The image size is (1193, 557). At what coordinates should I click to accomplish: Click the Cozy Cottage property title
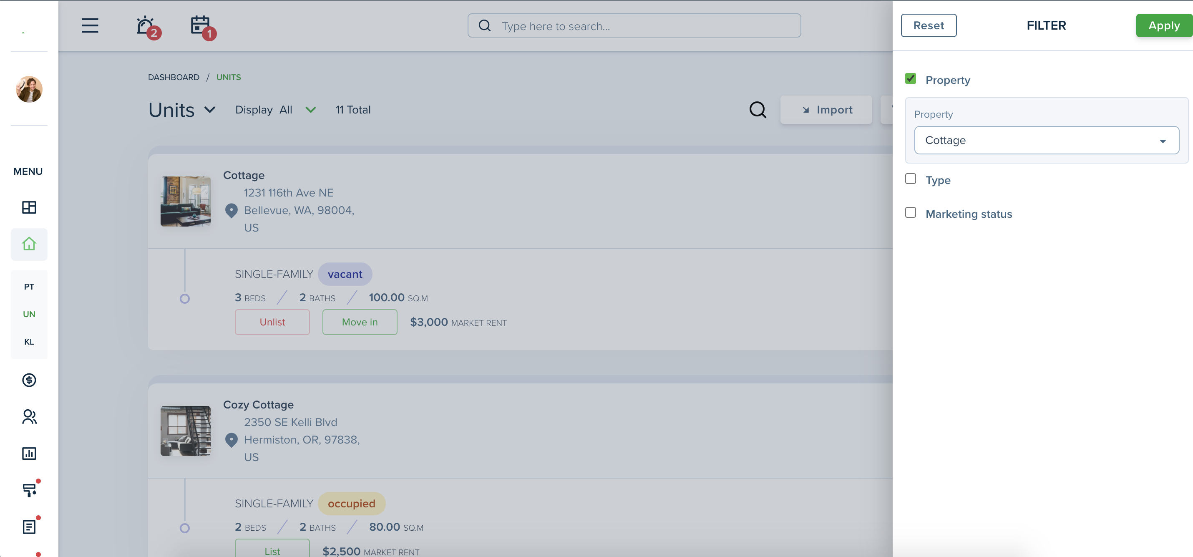(258, 405)
